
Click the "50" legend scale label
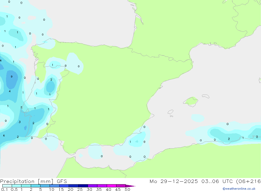pos(128,189)
